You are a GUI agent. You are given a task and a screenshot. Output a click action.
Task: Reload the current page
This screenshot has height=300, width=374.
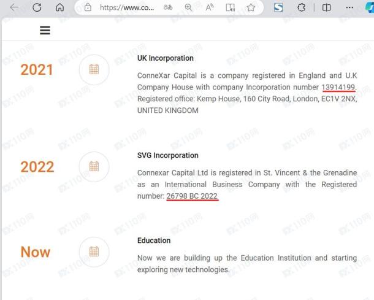(x=37, y=7)
